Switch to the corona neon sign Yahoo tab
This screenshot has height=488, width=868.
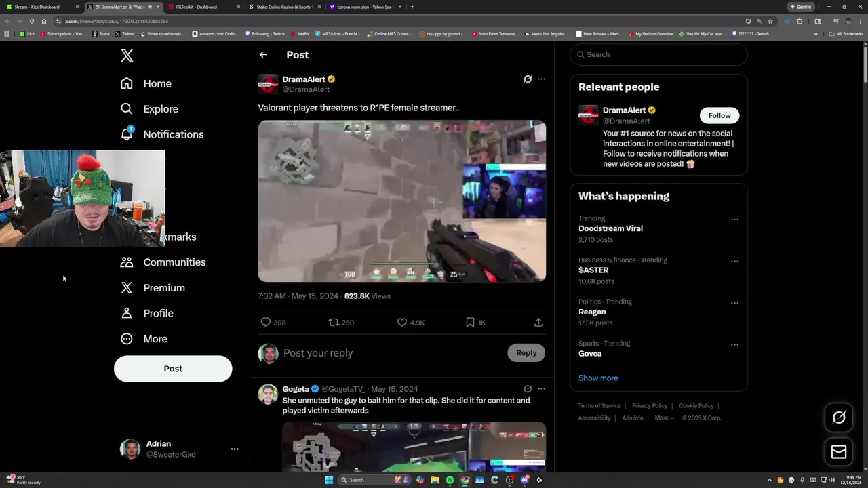364,7
